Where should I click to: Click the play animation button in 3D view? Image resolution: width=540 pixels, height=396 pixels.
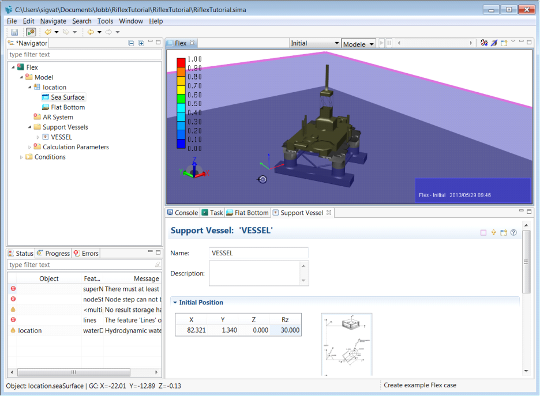click(x=381, y=43)
